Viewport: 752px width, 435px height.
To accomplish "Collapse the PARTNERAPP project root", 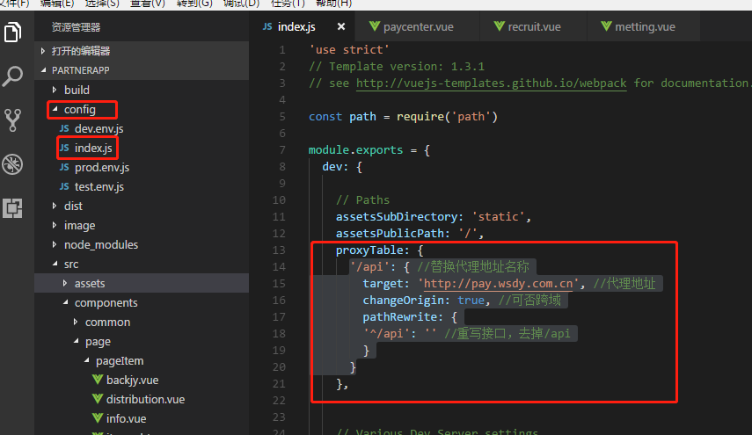I will [142, 70].
